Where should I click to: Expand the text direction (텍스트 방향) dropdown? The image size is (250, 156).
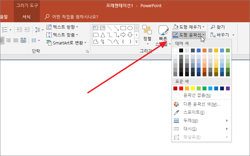point(77,27)
